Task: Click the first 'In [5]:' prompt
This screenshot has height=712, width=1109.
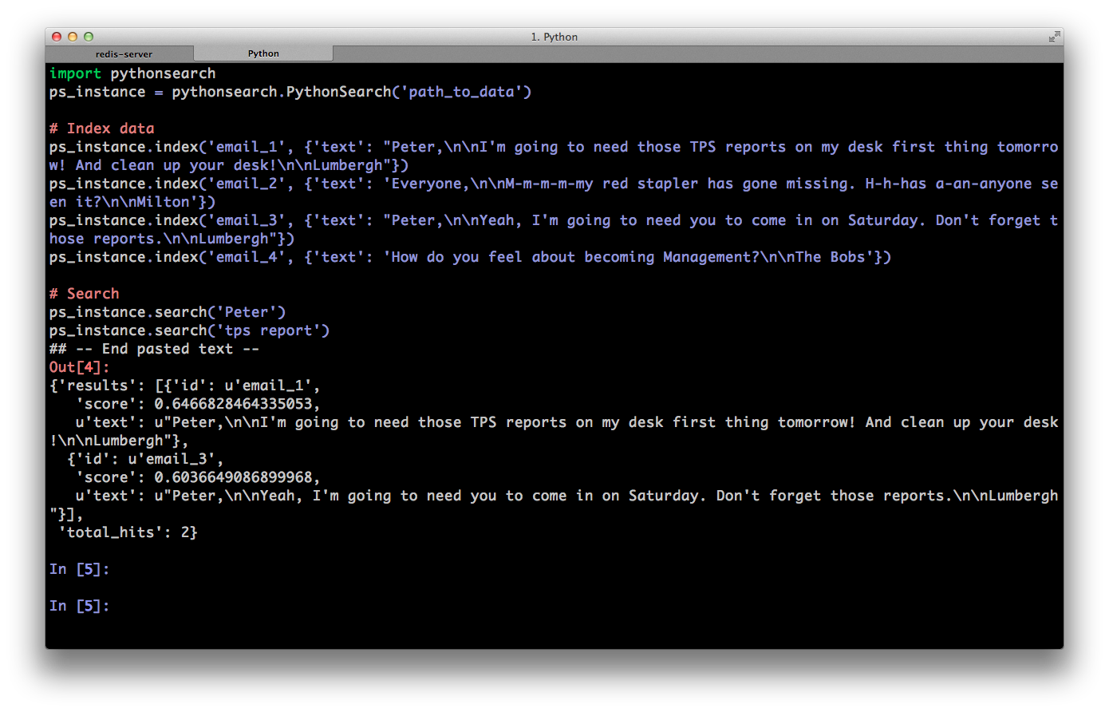Action: point(80,569)
